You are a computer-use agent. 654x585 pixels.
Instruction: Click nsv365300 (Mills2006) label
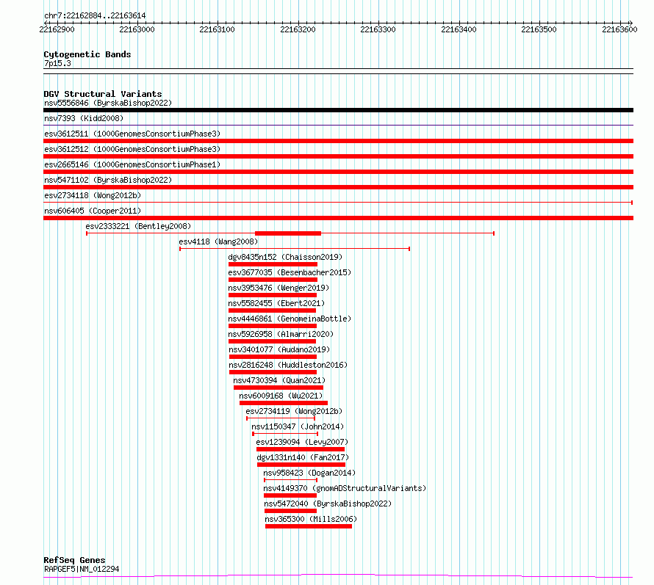point(311,519)
